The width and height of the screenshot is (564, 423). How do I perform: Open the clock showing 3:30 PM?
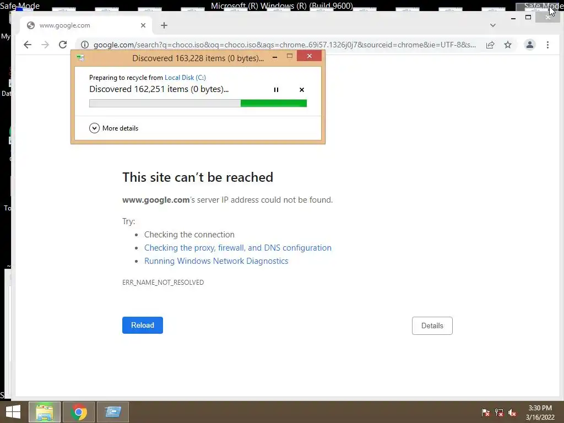pos(540,413)
